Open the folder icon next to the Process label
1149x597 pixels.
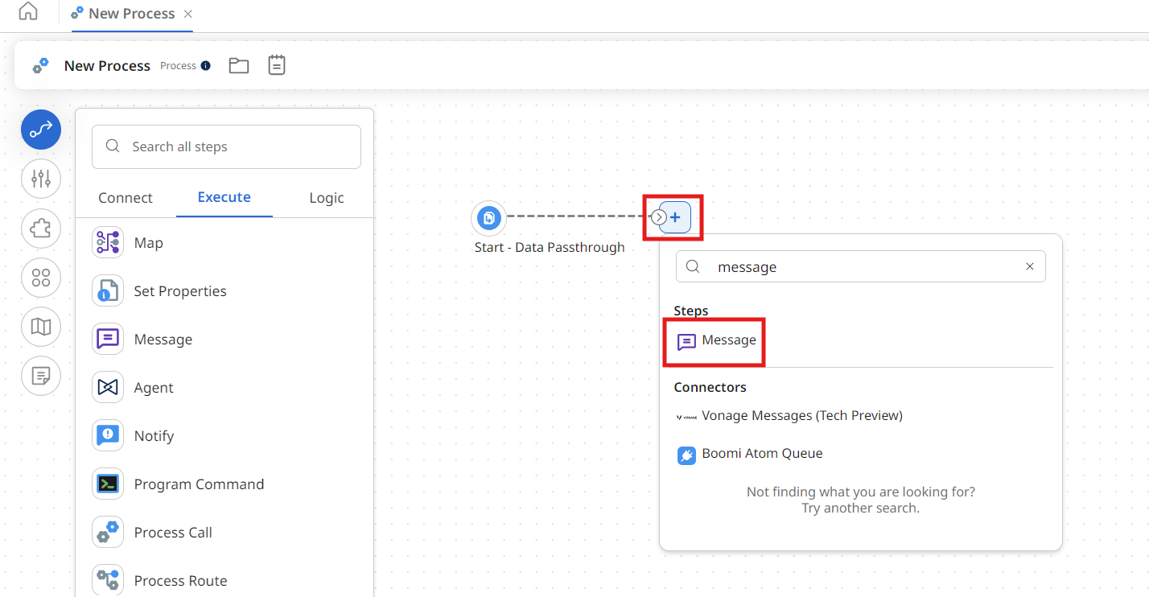[x=238, y=65]
